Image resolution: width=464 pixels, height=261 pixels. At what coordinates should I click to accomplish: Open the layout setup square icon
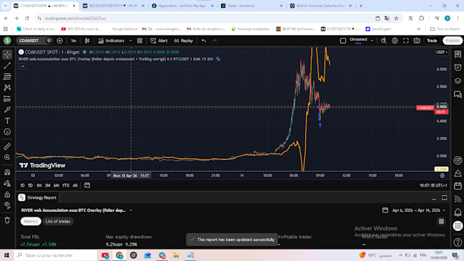(x=343, y=41)
